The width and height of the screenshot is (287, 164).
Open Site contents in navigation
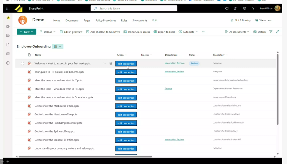140,20
